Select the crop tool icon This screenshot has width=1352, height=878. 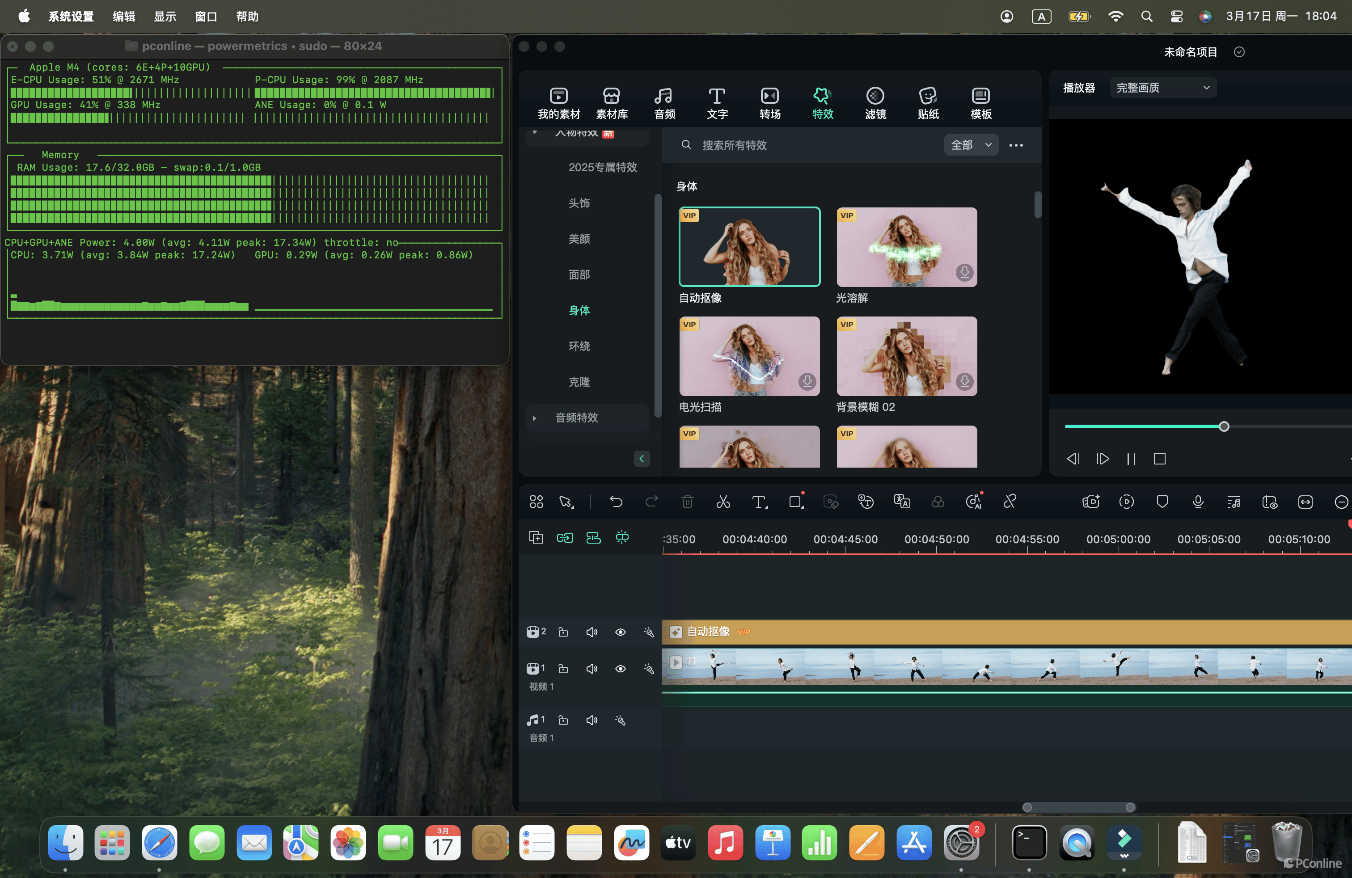pyautogui.click(x=795, y=502)
